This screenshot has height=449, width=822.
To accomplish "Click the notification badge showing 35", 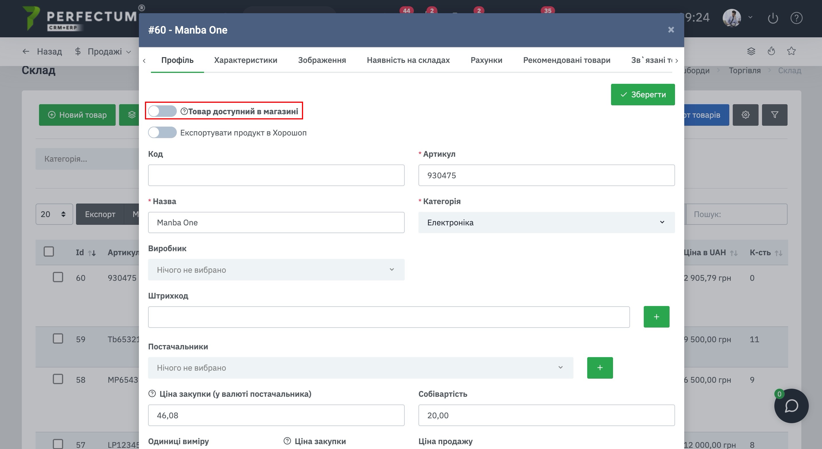I will [548, 11].
